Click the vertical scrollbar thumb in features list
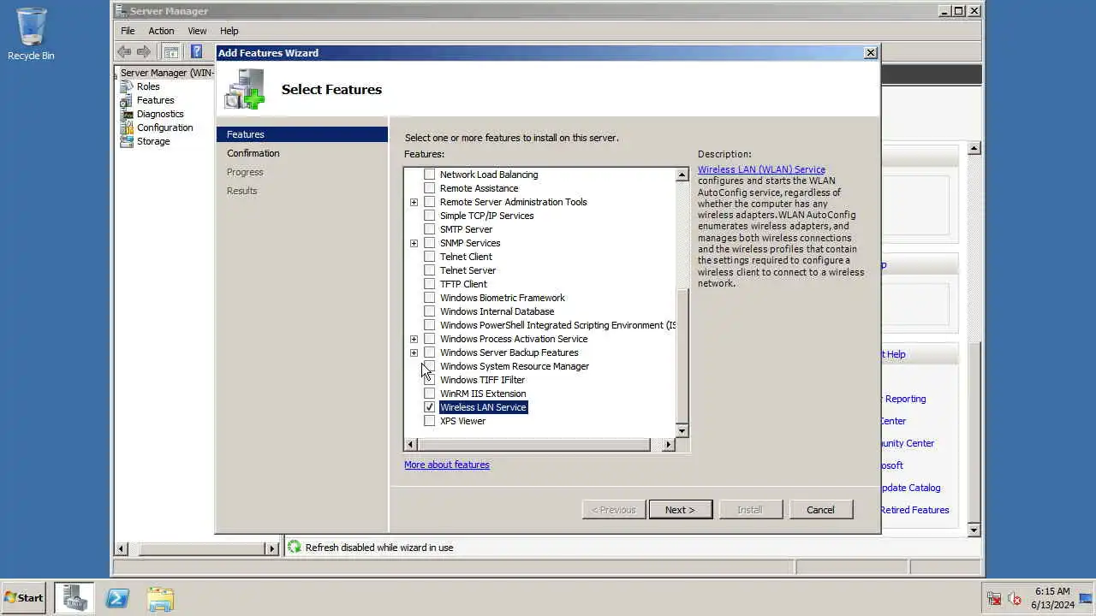The width and height of the screenshot is (1096, 616). coord(682,355)
